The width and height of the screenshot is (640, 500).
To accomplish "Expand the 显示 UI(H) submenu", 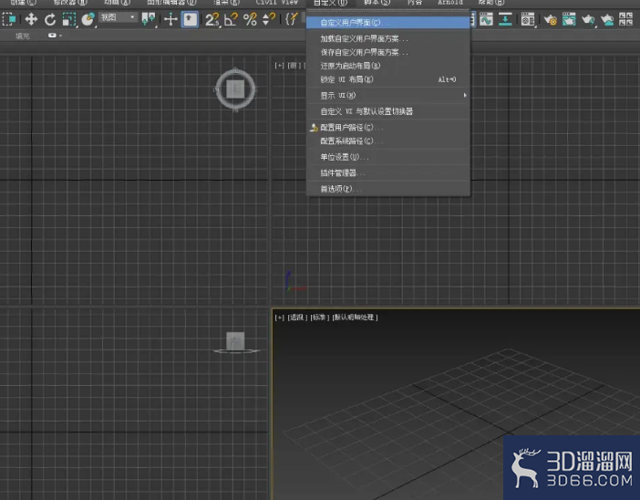I will click(x=388, y=95).
